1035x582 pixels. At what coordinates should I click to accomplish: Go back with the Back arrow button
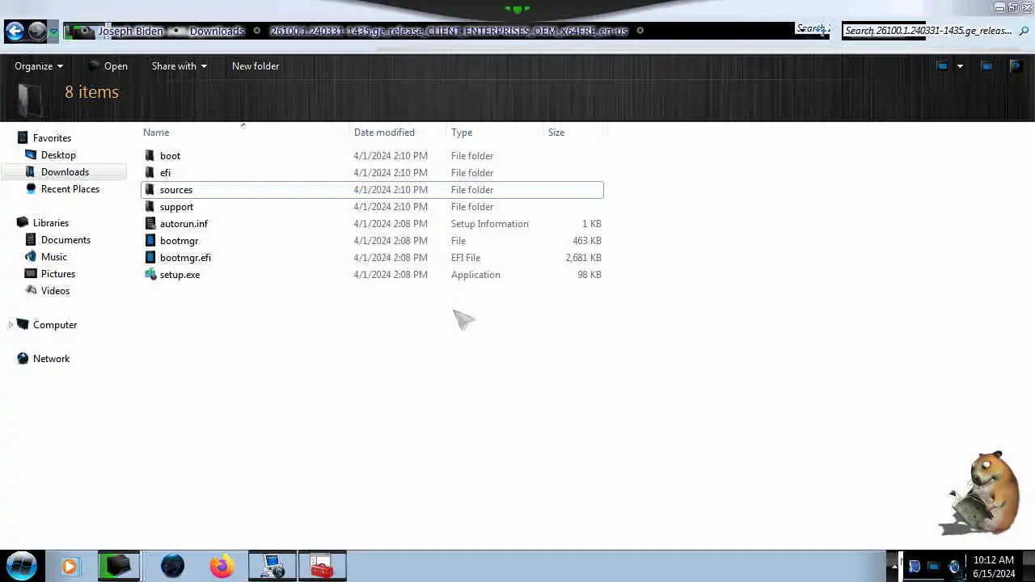click(x=15, y=32)
